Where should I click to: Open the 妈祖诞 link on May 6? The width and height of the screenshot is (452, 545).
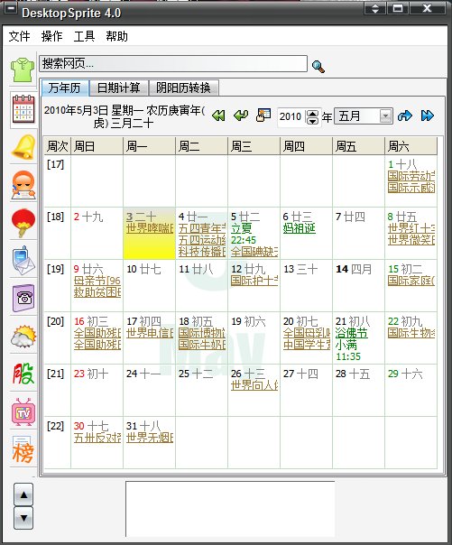(300, 228)
